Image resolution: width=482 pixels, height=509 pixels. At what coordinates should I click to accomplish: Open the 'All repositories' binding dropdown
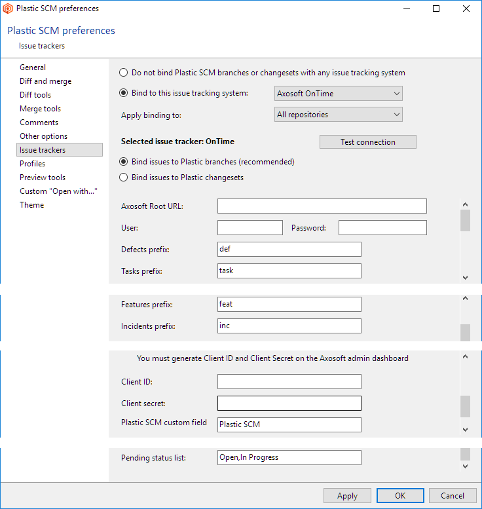click(338, 115)
